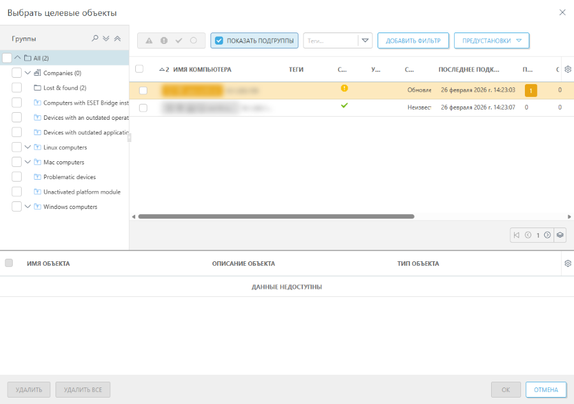Click the 14:23:07 last connection cell
Viewport: 574px width, 404px height.
point(478,108)
